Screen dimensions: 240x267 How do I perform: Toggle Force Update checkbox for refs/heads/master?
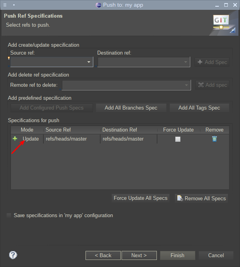[178, 139]
